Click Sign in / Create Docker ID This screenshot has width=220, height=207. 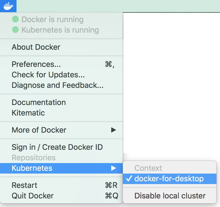pos(61,147)
